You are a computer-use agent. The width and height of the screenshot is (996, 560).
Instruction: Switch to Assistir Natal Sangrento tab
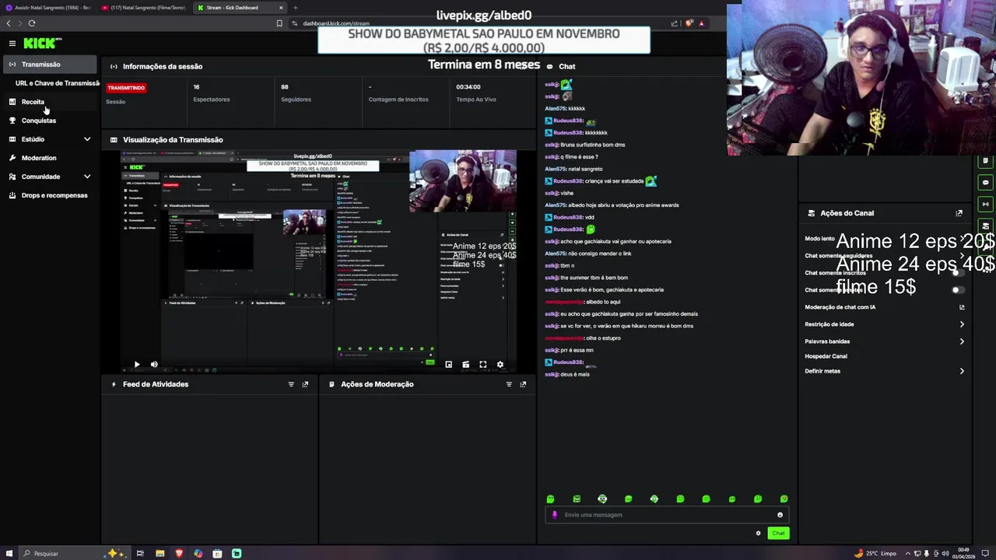[48, 8]
